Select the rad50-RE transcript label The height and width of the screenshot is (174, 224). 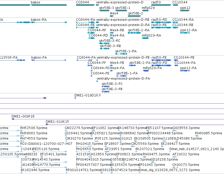159,25
